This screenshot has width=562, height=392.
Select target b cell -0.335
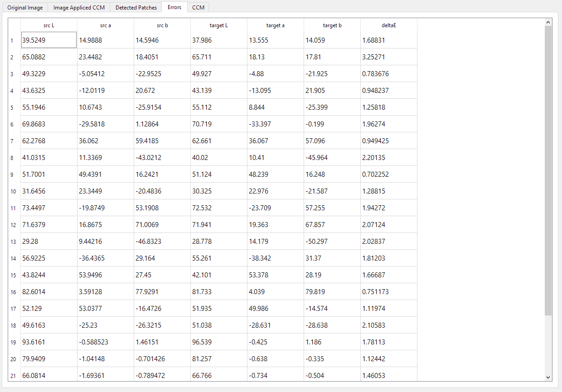(332, 359)
